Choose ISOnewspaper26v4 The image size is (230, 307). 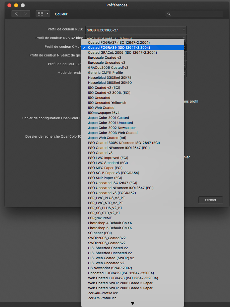pos(133,113)
